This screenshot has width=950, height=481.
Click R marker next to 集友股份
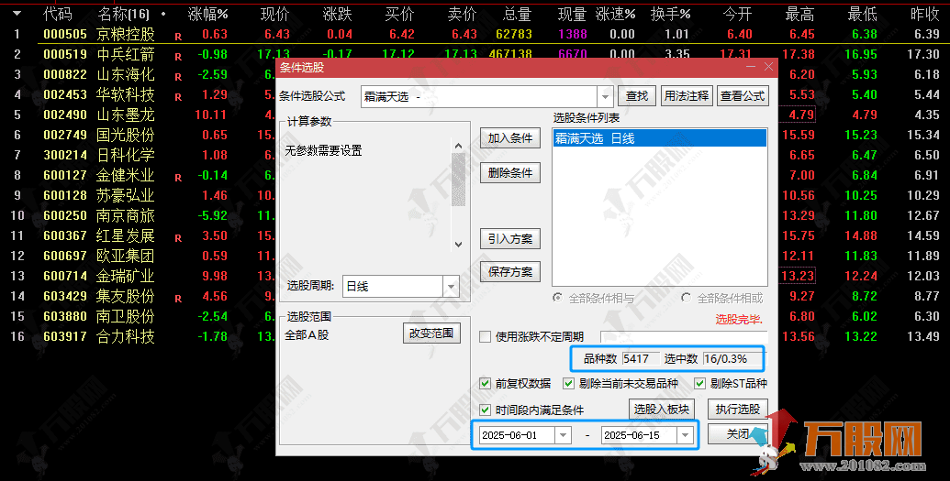[x=178, y=299]
